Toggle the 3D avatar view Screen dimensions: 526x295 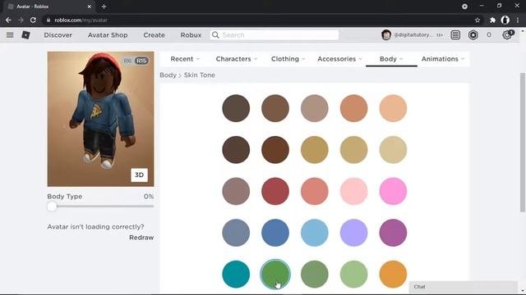[139, 175]
